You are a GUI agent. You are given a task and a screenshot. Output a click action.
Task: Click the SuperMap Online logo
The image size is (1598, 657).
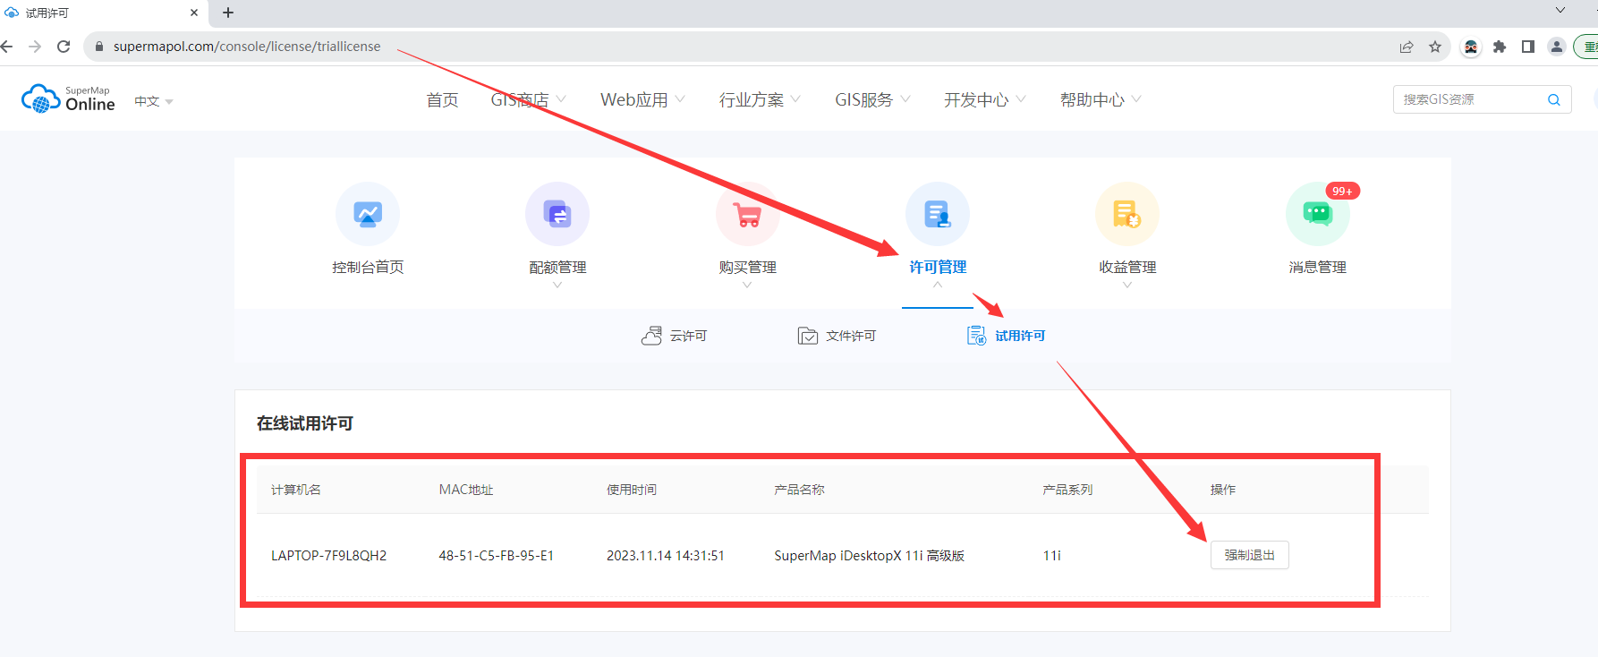pyautogui.click(x=69, y=99)
